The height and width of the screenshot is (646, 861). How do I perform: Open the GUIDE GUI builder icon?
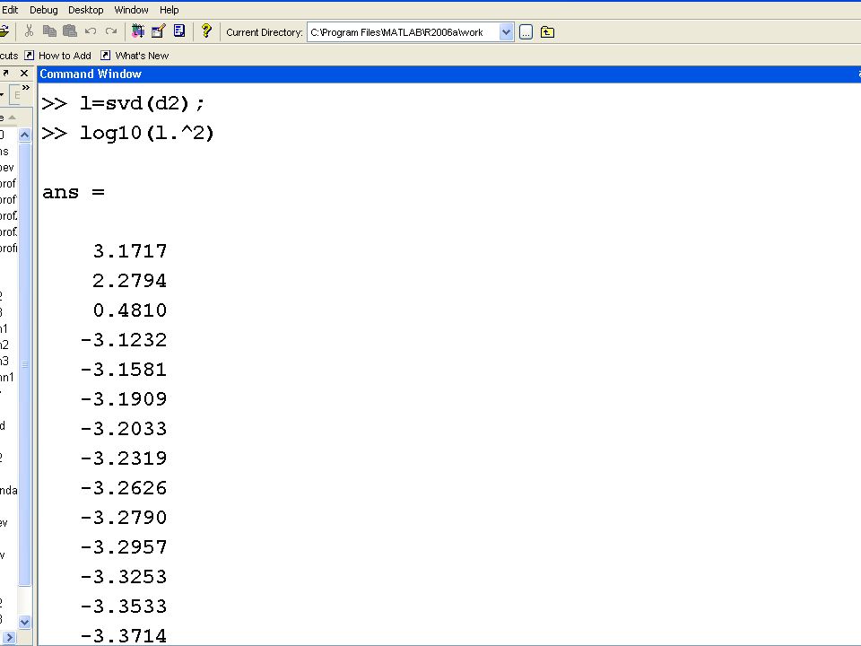click(158, 31)
